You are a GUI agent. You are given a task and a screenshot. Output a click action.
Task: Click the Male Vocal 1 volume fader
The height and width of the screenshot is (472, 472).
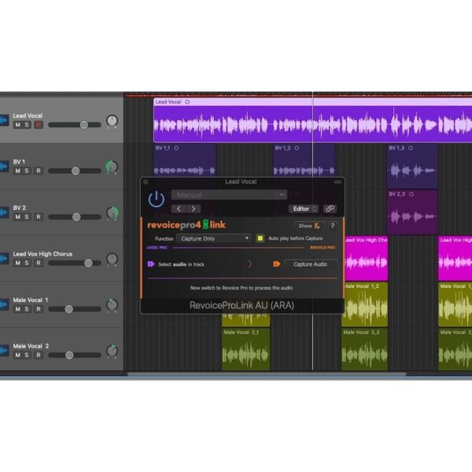coord(69,309)
